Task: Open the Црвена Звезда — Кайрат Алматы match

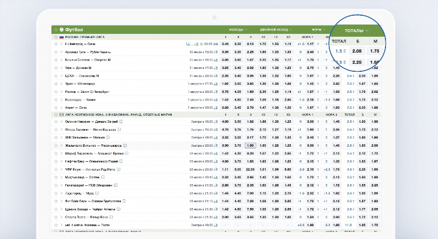Action: [90, 209]
